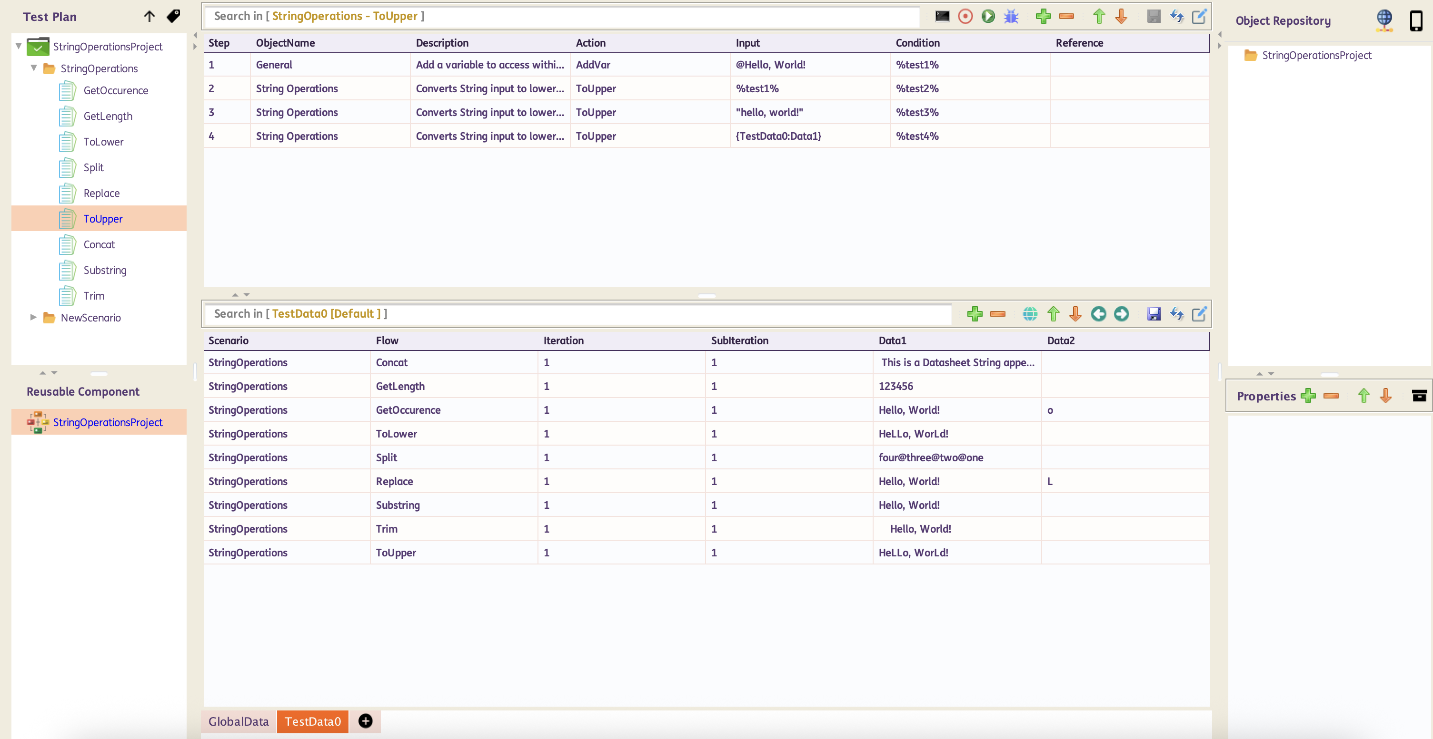The width and height of the screenshot is (1433, 739).
Task: Expand the NewScenario folder
Action: 33,317
